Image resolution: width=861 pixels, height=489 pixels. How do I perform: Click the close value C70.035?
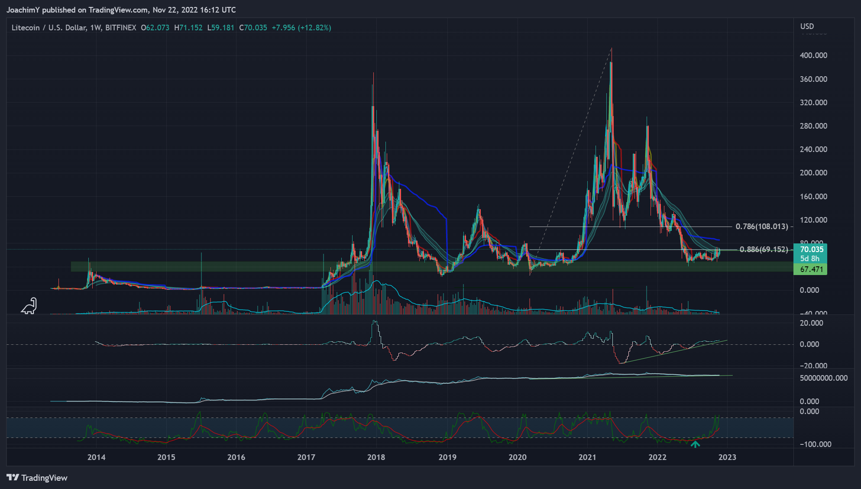[x=253, y=28]
